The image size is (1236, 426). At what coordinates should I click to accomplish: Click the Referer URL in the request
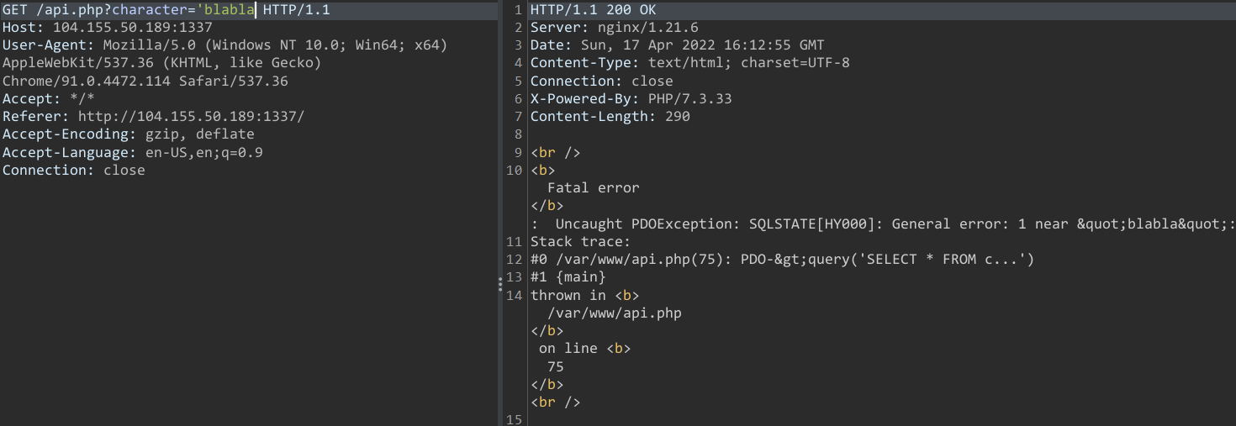click(x=191, y=117)
